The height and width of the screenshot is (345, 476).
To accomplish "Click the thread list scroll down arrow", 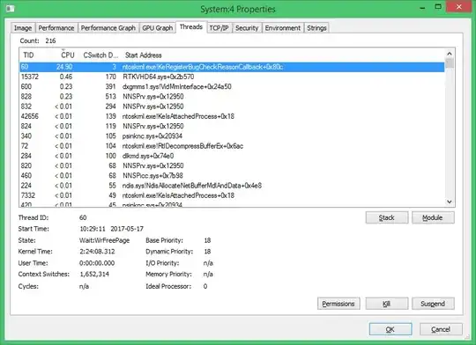I will click(450, 202).
